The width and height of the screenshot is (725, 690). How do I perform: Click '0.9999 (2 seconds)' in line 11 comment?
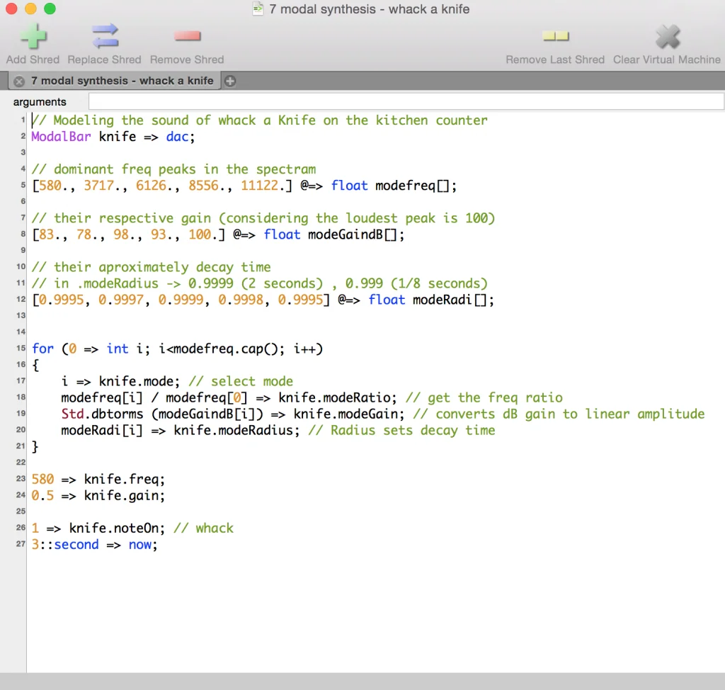click(x=255, y=283)
